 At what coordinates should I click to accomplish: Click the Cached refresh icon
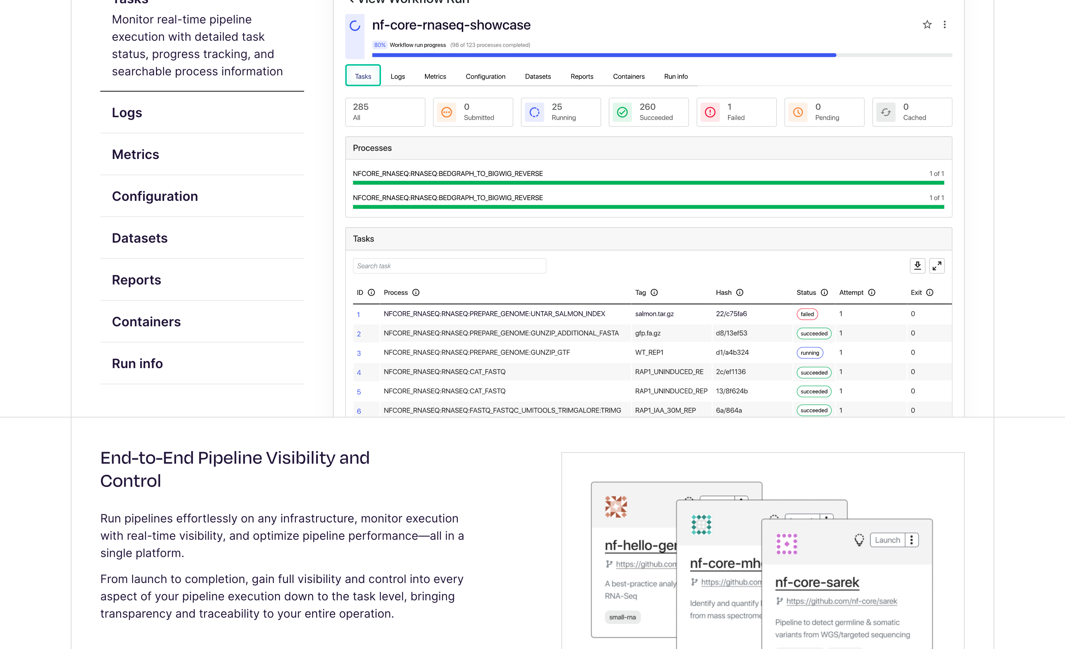(886, 112)
